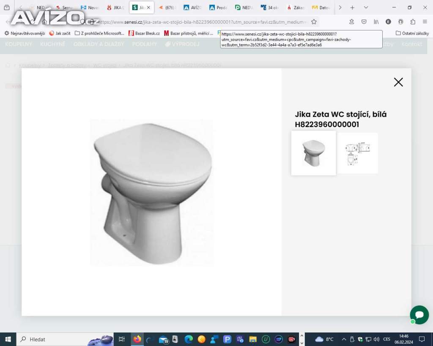Open the Firefox account avatar icon
This screenshot has width=433, height=346.
tap(400, 22)
